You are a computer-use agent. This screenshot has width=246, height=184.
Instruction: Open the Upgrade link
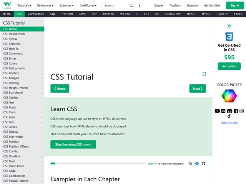coord(192,5)
